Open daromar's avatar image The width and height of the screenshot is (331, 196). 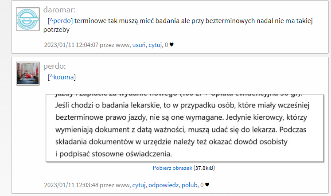(28, 19)
